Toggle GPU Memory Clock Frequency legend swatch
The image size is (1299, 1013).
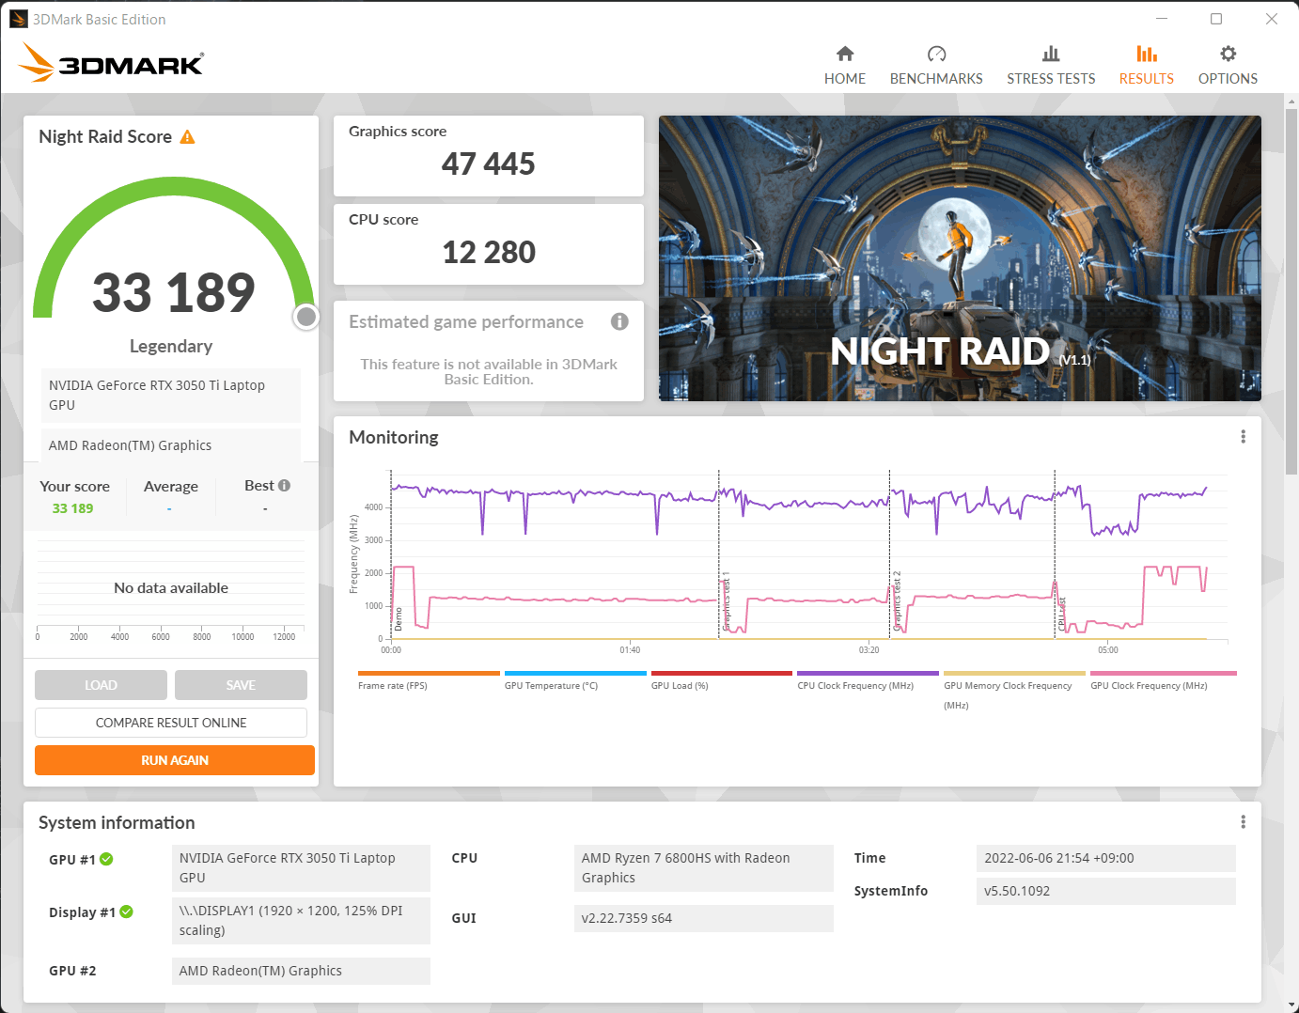tap(1014, 674)
